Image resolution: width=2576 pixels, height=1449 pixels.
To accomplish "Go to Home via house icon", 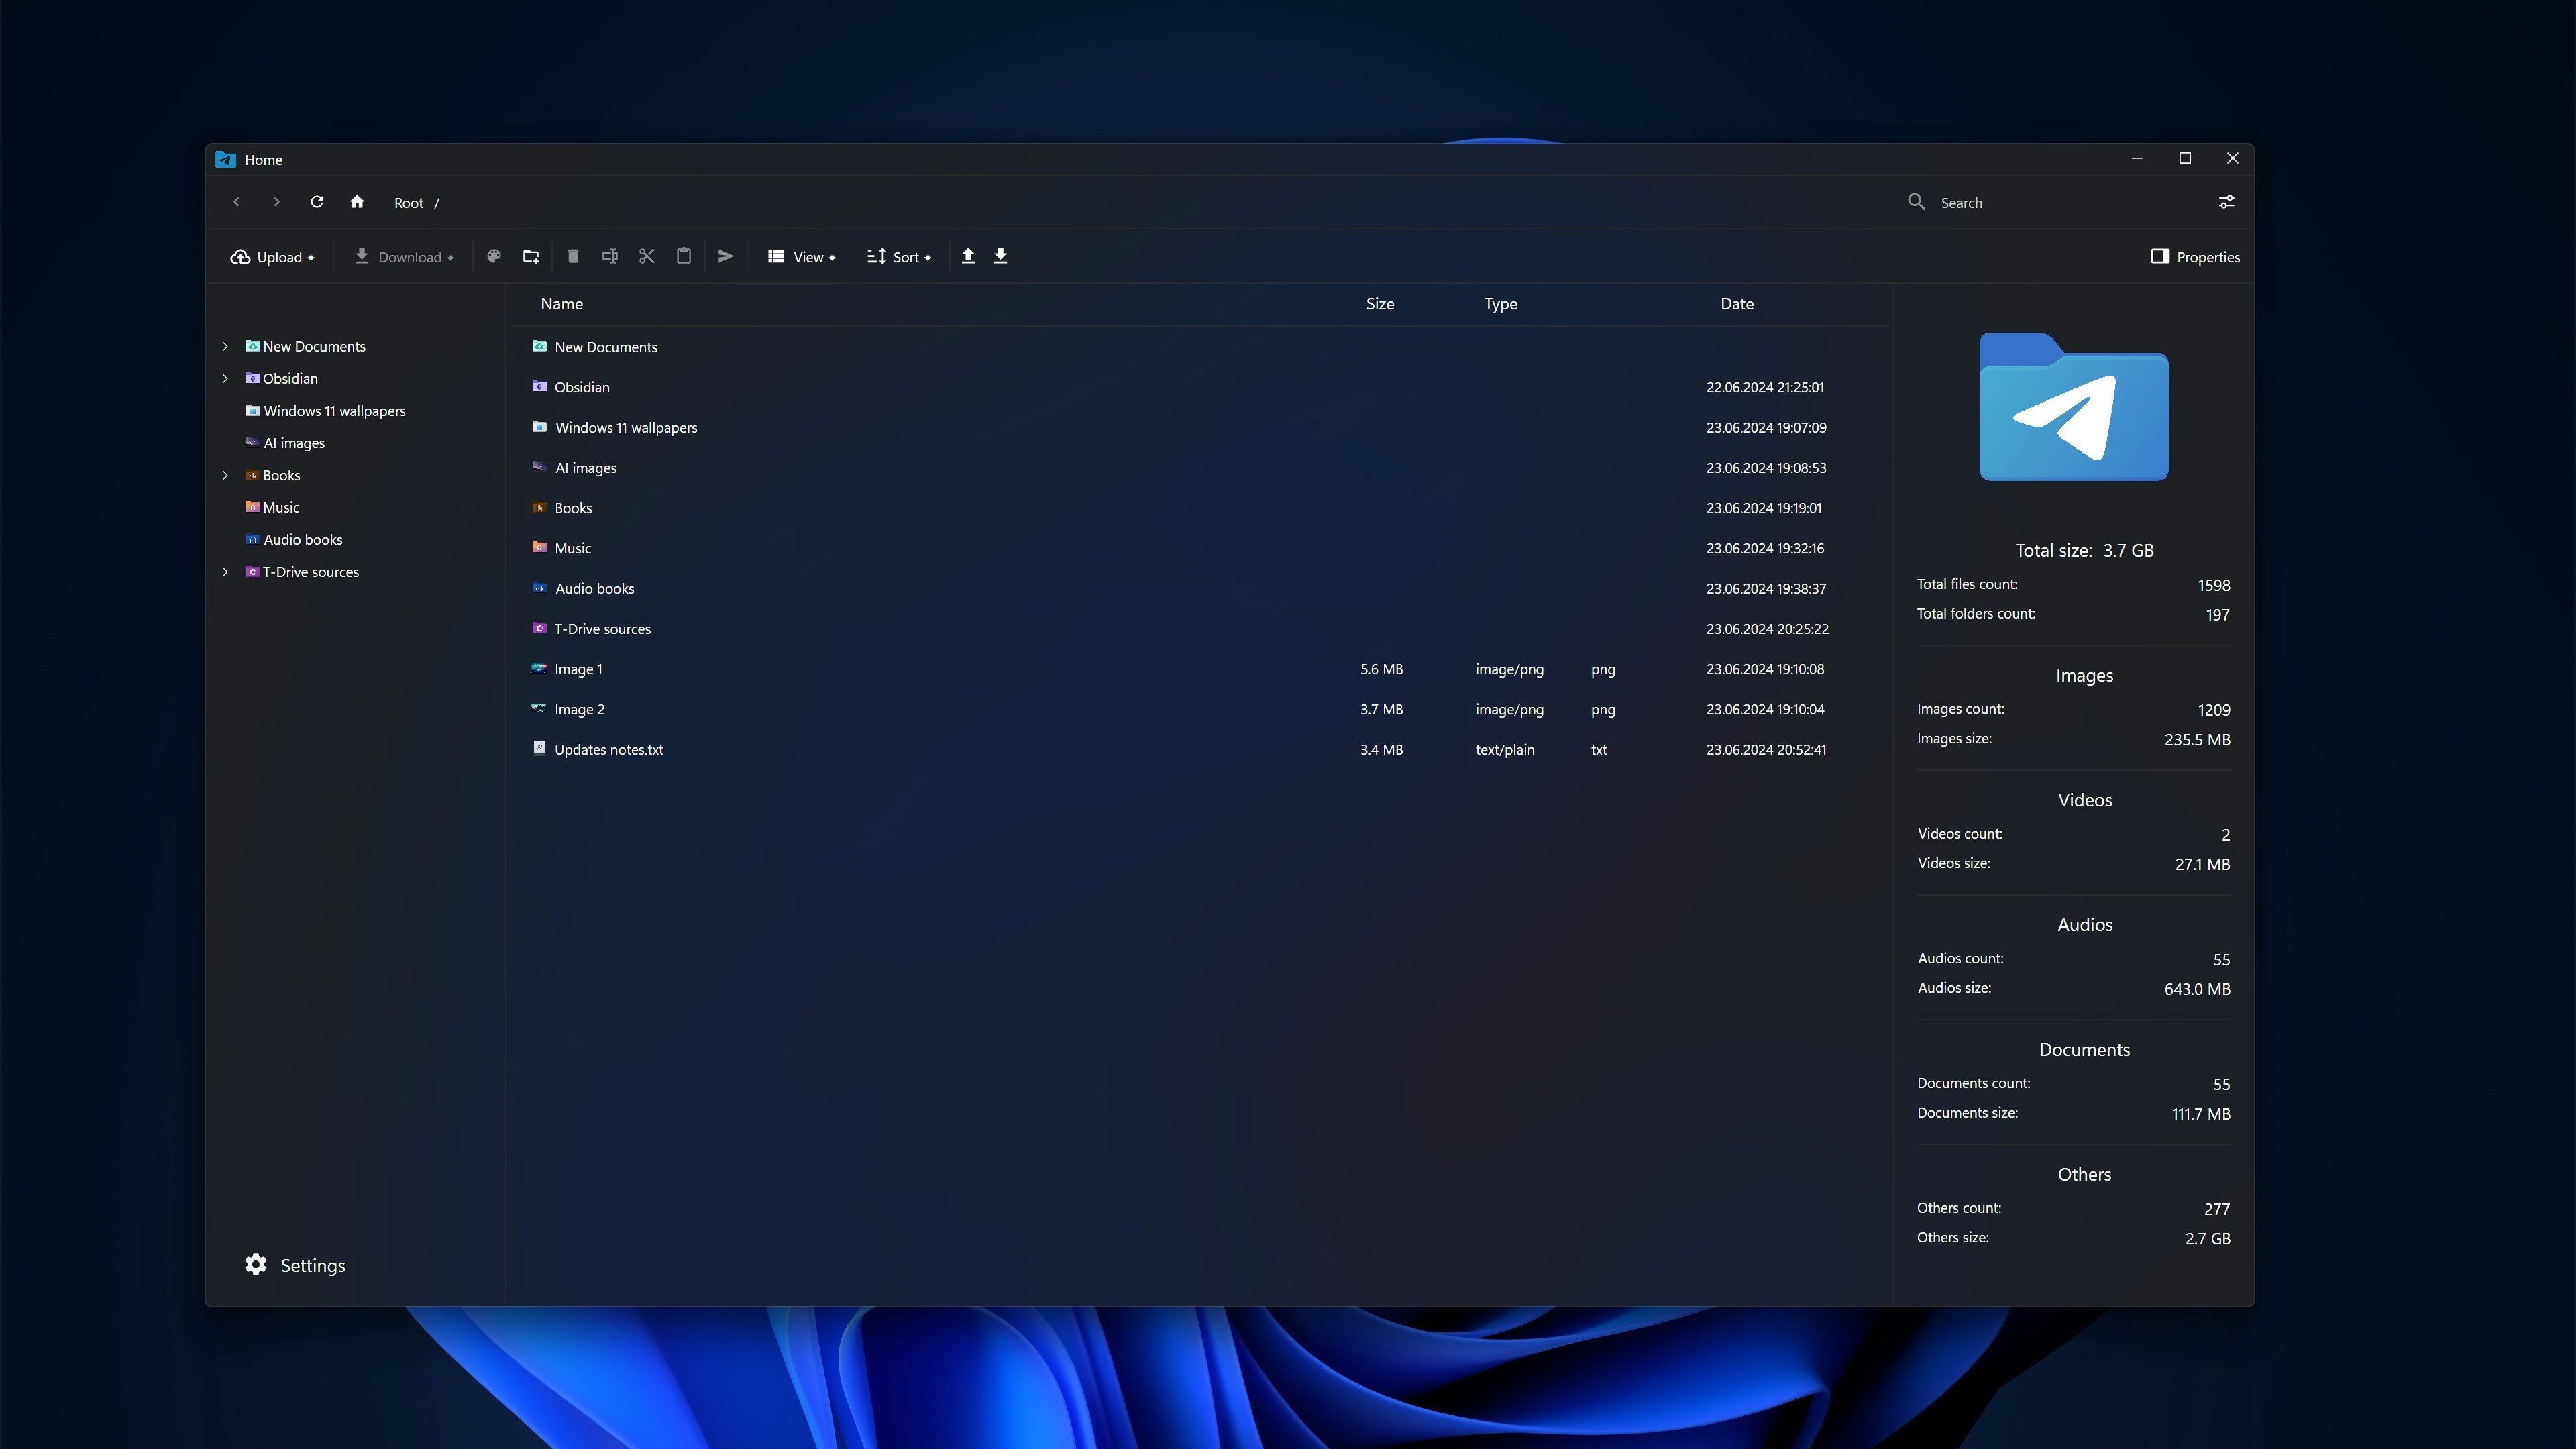I will click(357, 202).
